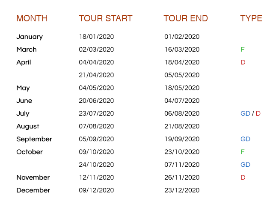Image resolution: width=279 pixels, height=218 pixels.
Task: Click the TOUR END column header
Action: point(185,18)
